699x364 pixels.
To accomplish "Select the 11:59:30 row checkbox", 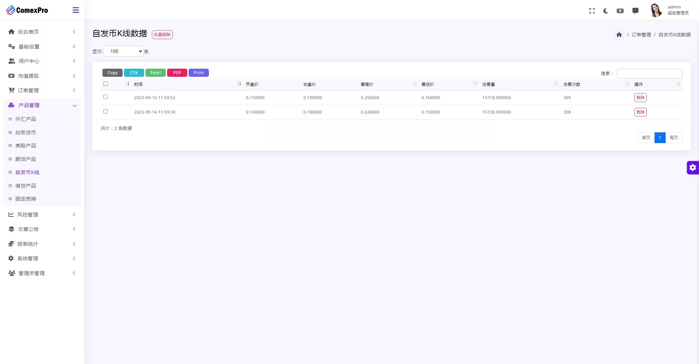I will click(105, 111).
